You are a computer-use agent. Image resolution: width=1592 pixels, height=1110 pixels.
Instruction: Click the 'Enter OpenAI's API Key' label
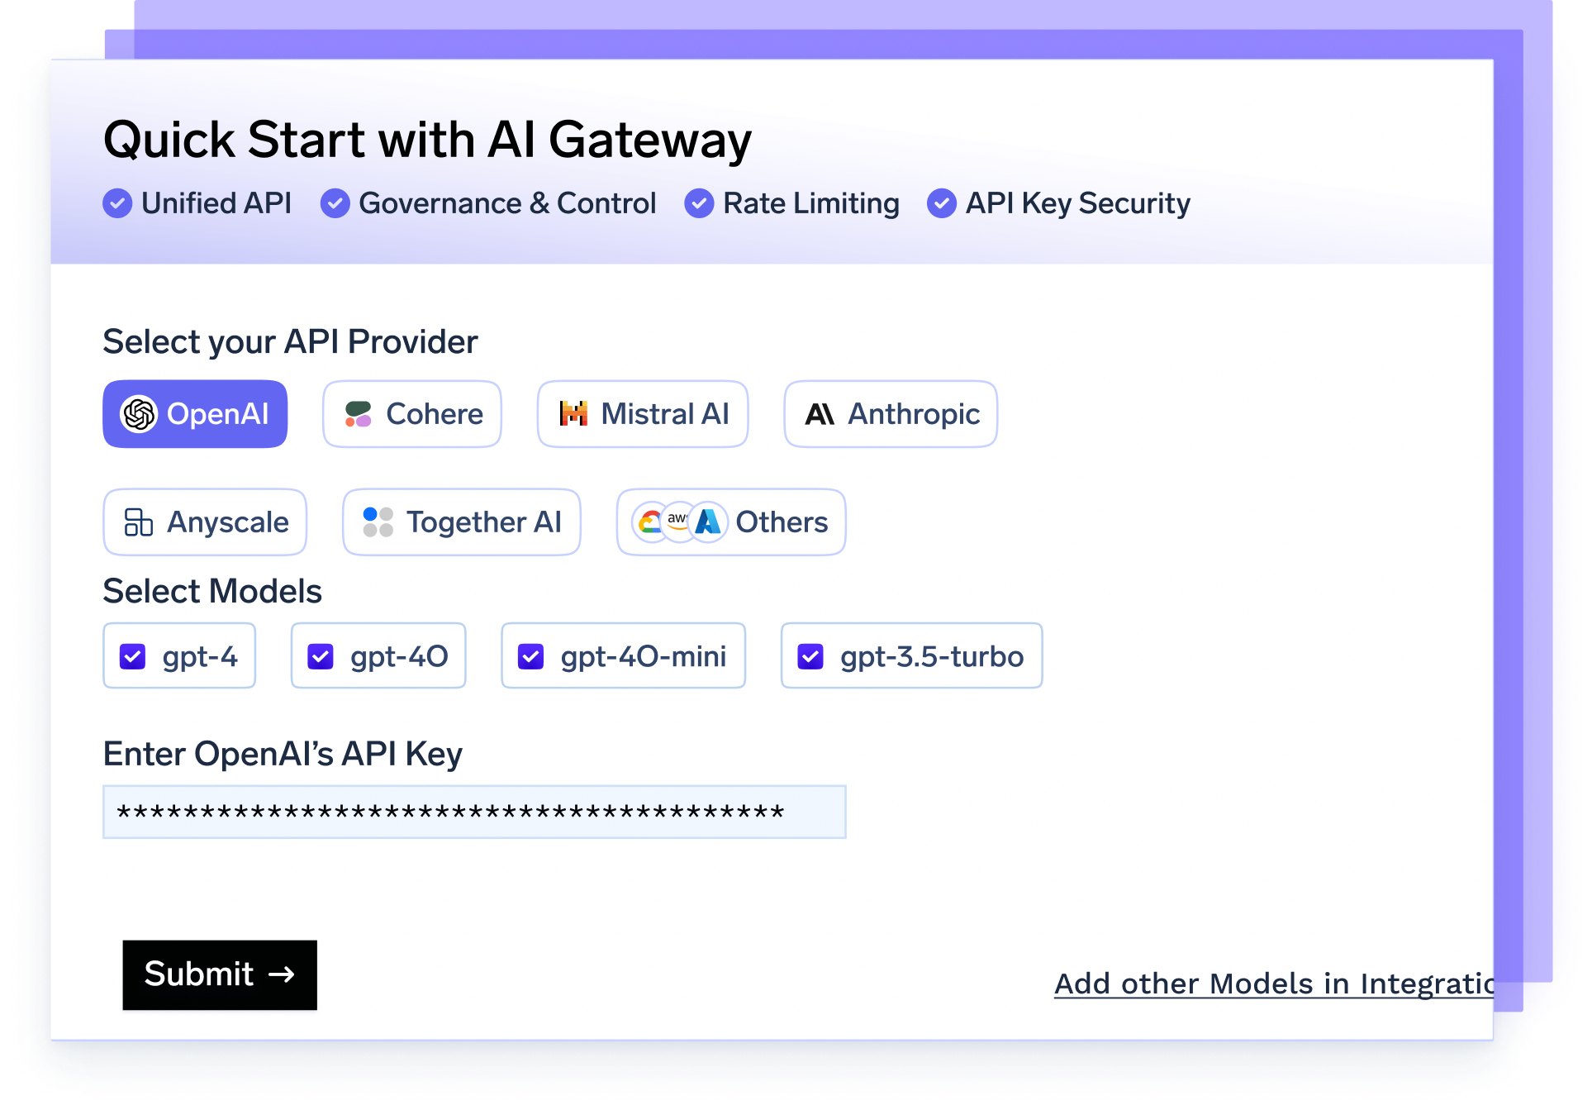coord(283,755)
